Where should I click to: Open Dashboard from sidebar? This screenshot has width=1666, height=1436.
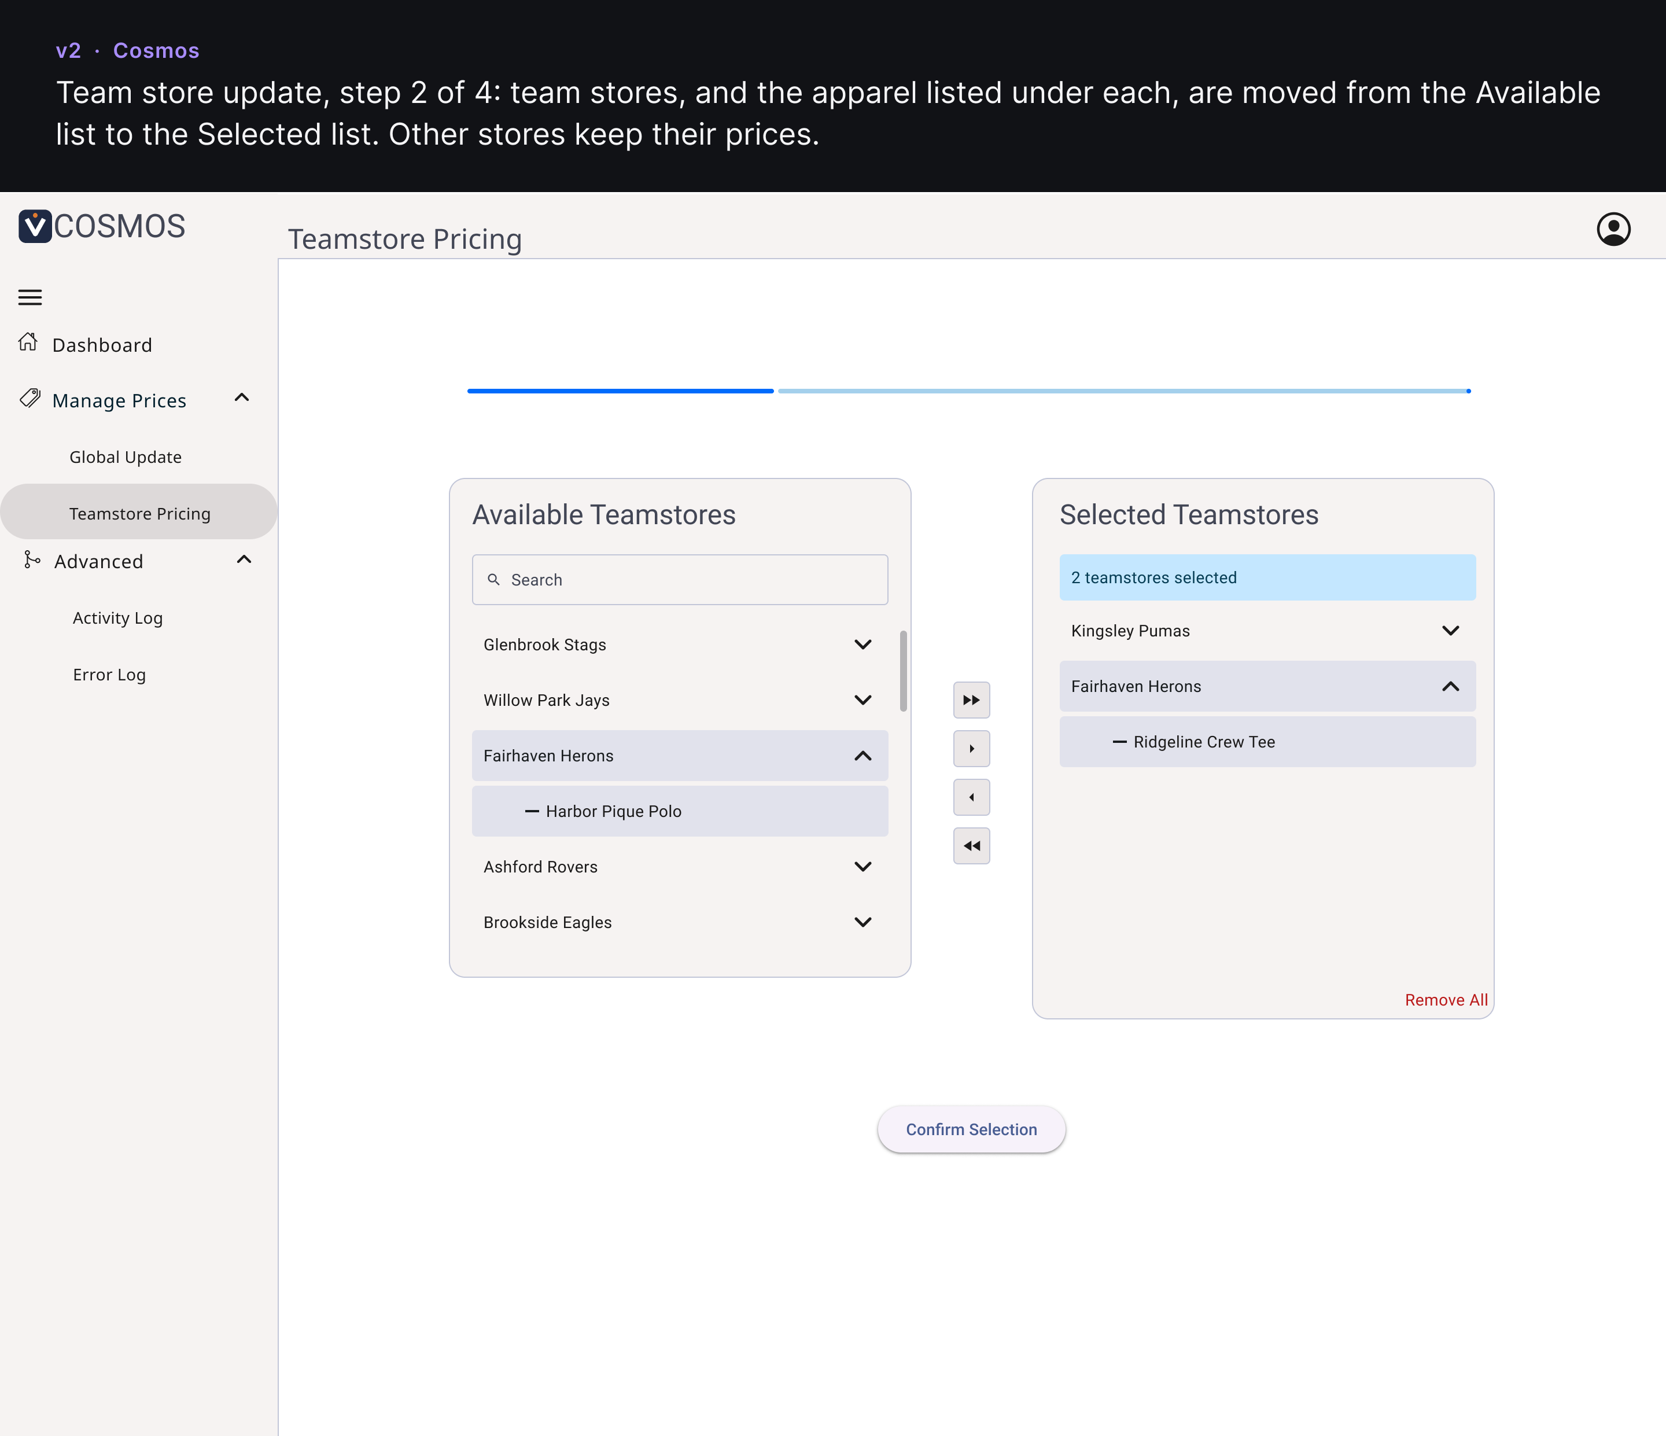[102, 345]
